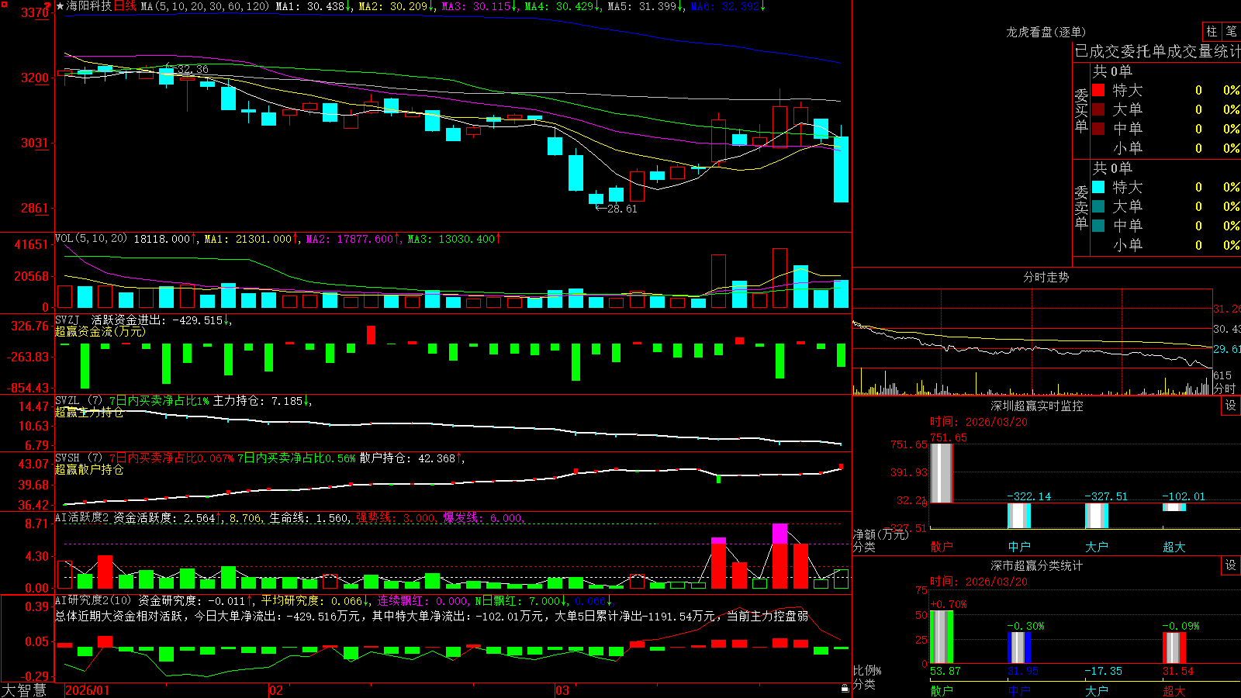Click the 分时走势 panel title

pos(1046,277)
